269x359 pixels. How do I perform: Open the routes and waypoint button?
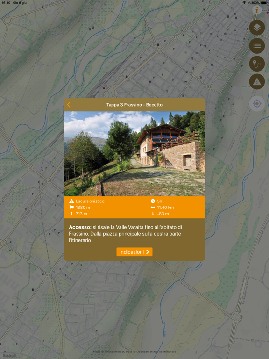pos(257,64)
